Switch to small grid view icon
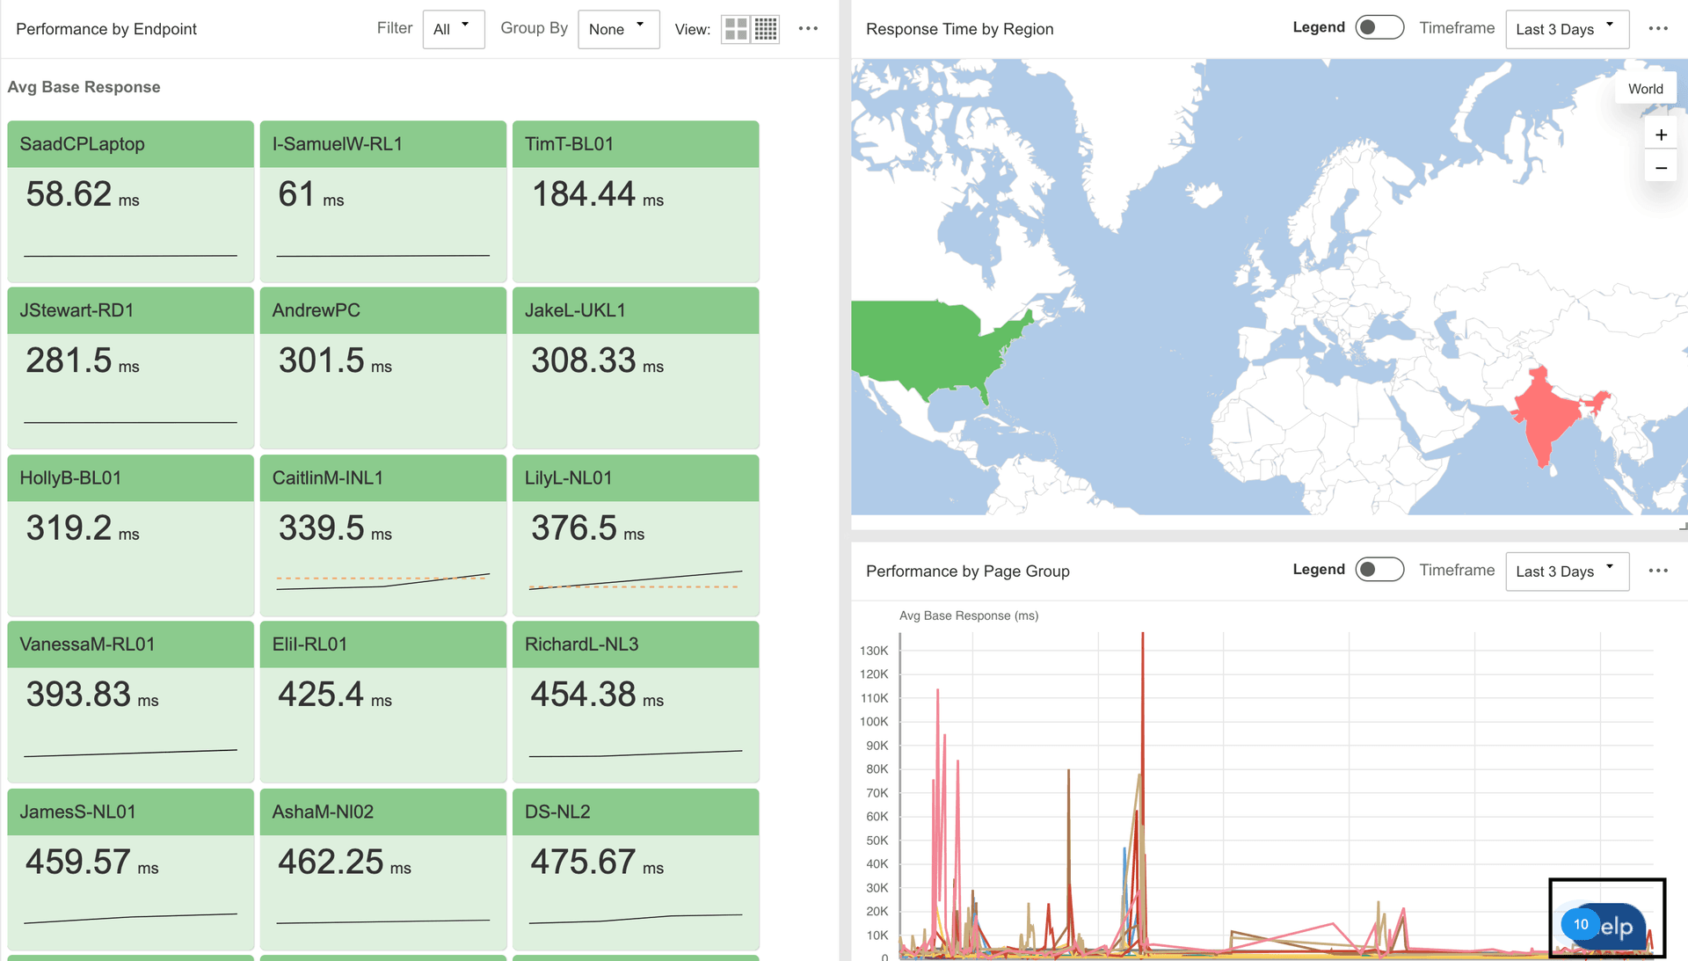Image resolution: width=1688 pixels, height=961 pixels. point(766,29)
